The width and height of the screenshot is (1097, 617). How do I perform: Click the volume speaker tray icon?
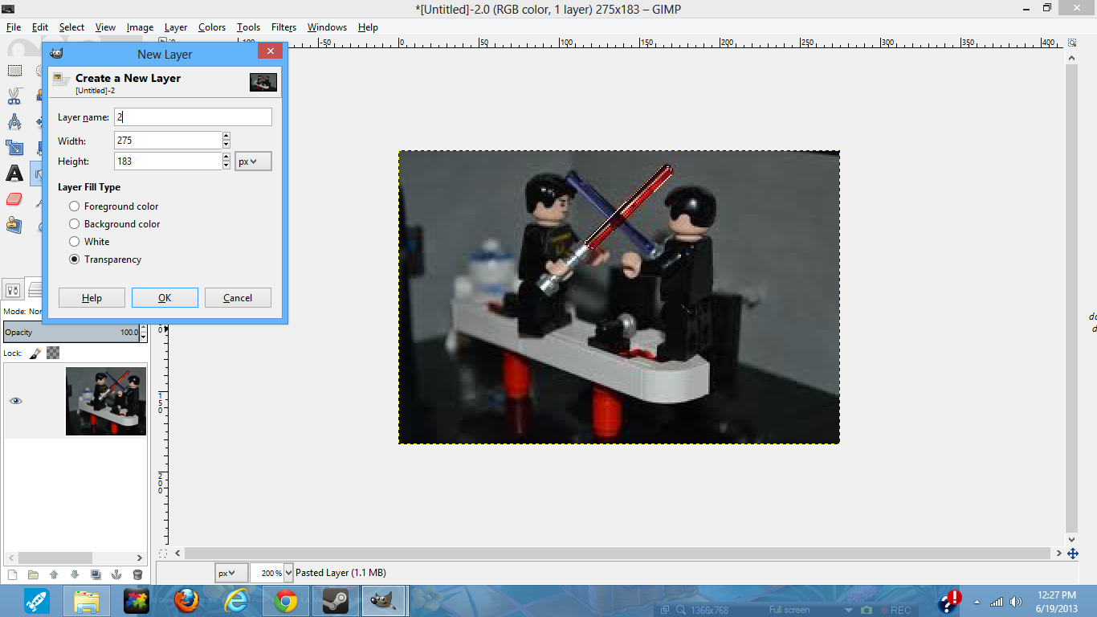tap(1016, 602)
